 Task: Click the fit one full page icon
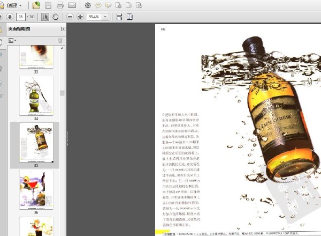(x=129, y=17)
